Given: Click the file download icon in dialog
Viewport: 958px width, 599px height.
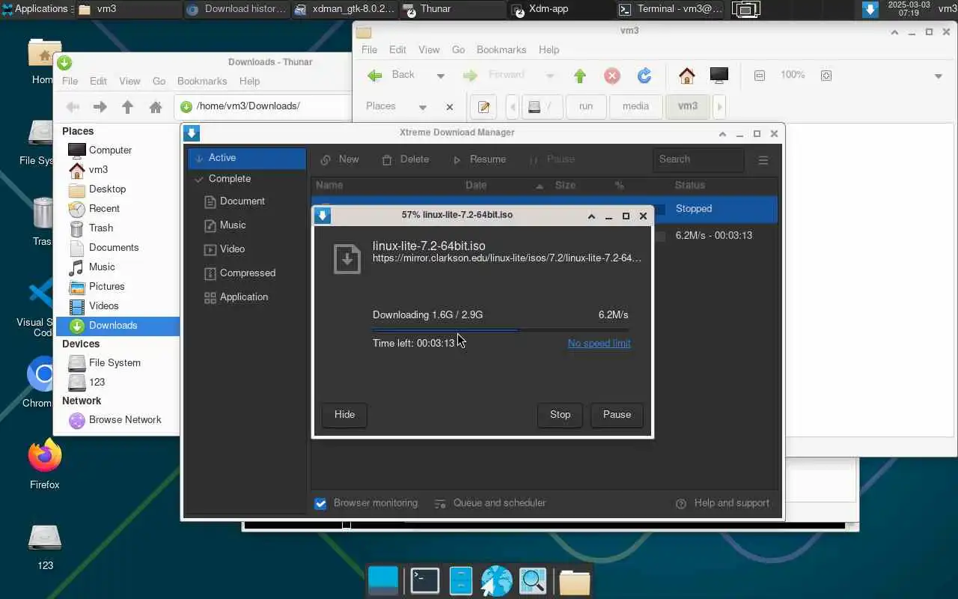Looking at the screenshot, I should point(347,259).
